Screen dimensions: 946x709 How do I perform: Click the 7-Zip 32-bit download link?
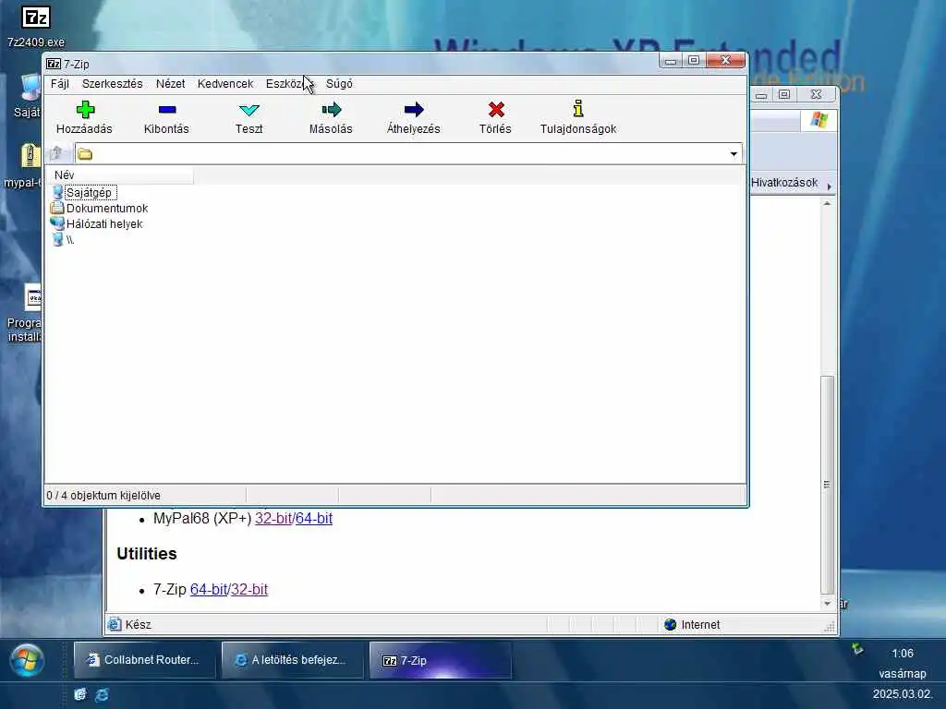(x=249, y=589)
